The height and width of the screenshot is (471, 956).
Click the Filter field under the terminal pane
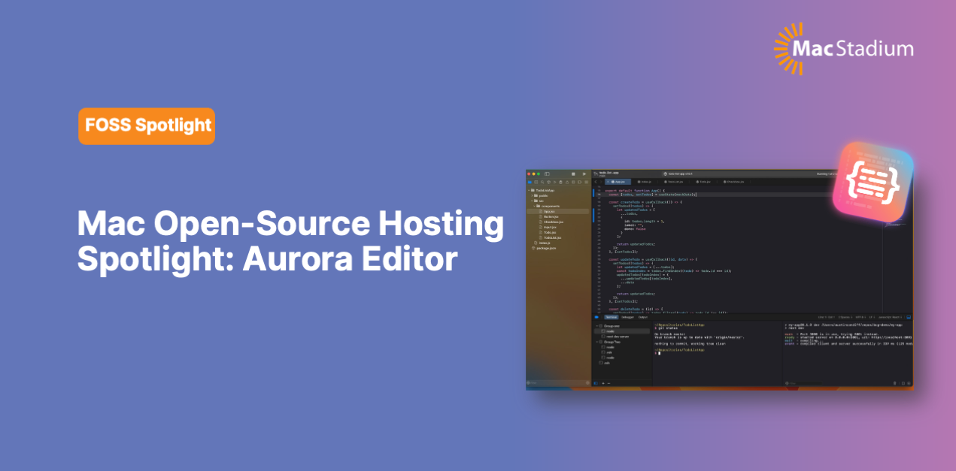click(x=803, y=383)
